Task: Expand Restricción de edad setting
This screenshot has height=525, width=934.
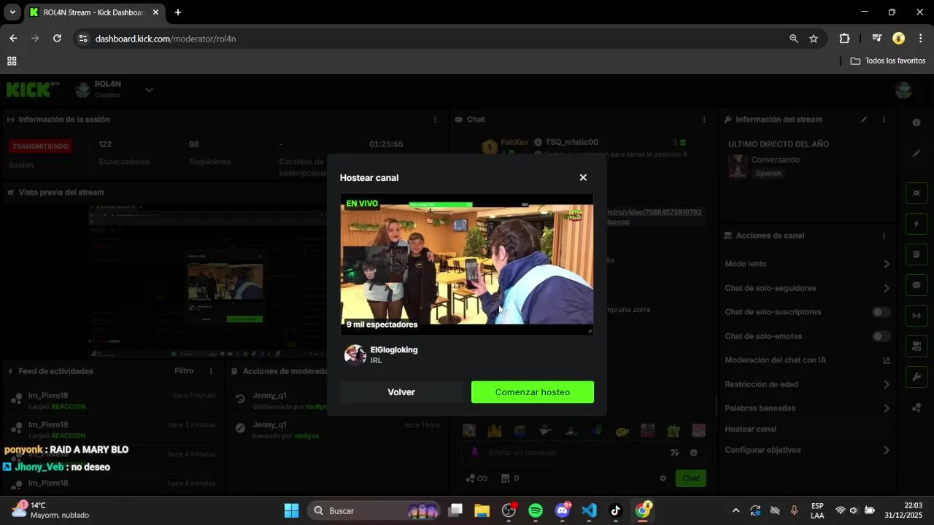Action: coord(808,384)
